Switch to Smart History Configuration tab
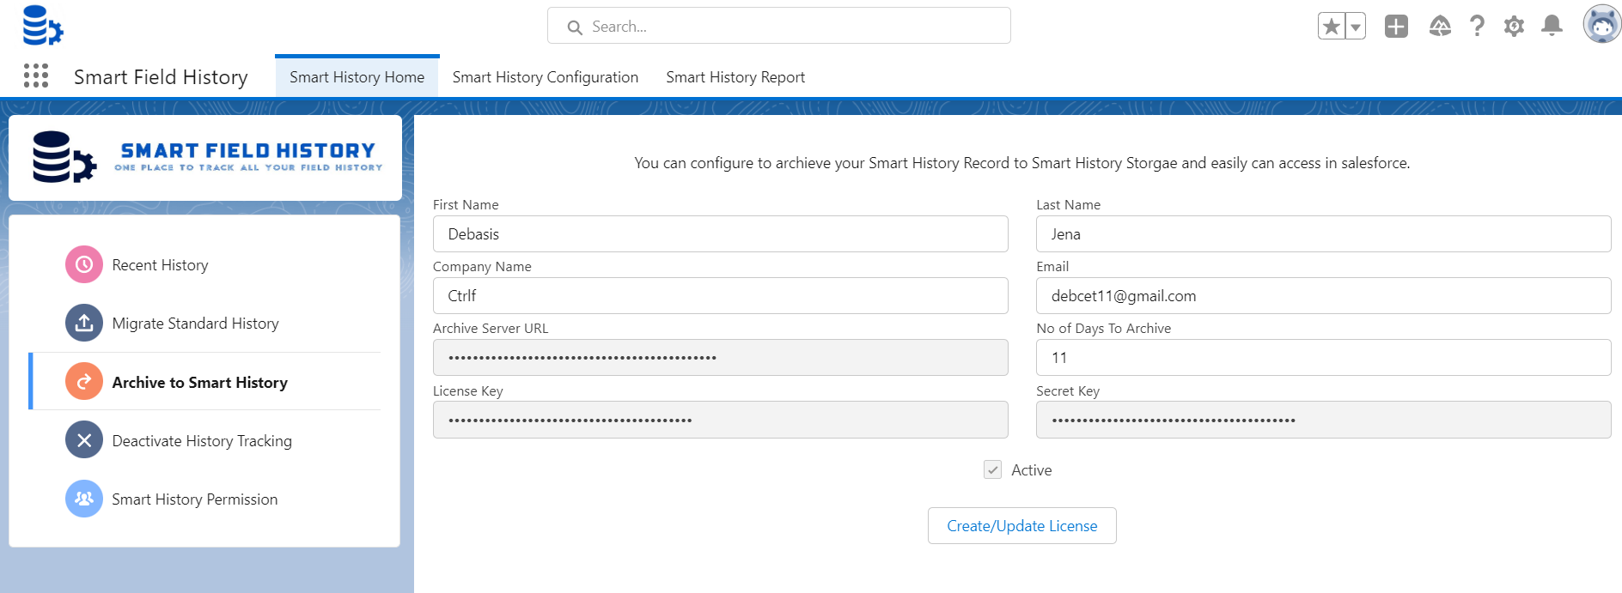Image resolution: width=1622 pixels, height=593 pixels. pos(545,77)
